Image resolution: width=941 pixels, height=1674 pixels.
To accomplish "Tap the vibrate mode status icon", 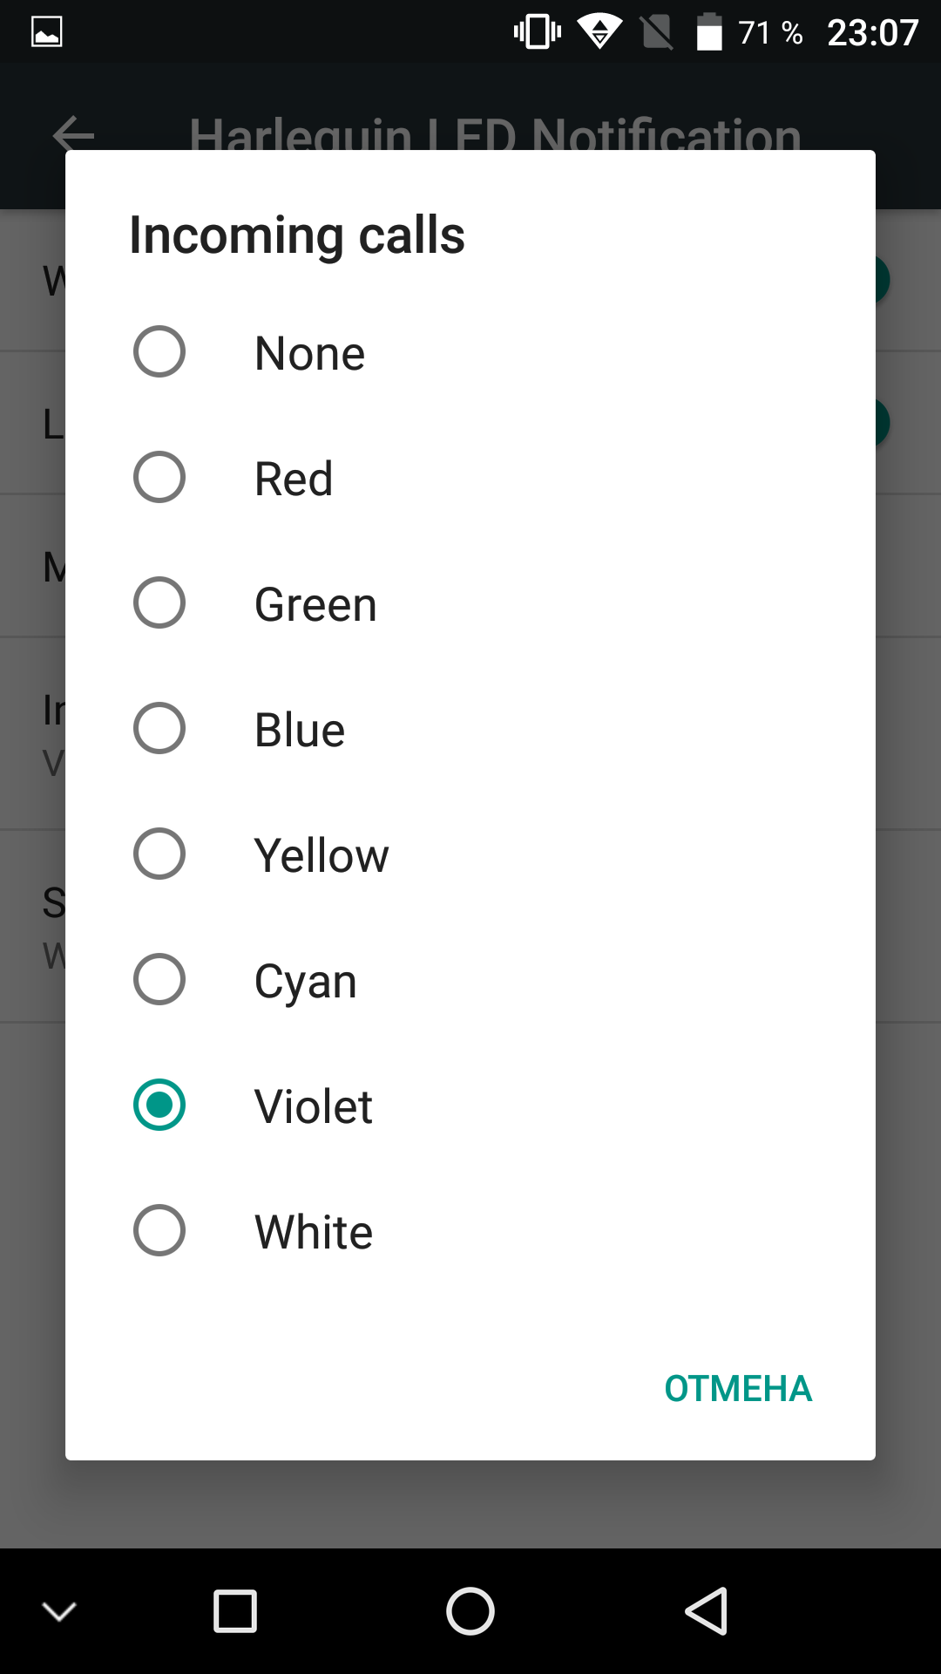I will (538, 32).
